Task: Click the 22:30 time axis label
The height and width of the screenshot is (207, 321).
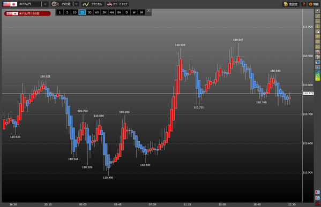Action: coord(292,204)
